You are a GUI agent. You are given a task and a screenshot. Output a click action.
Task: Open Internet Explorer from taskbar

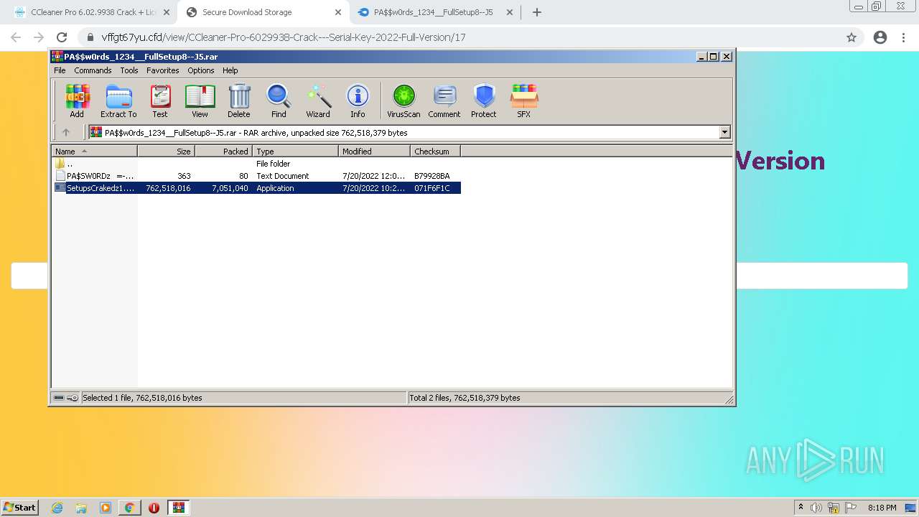point(57,508)
